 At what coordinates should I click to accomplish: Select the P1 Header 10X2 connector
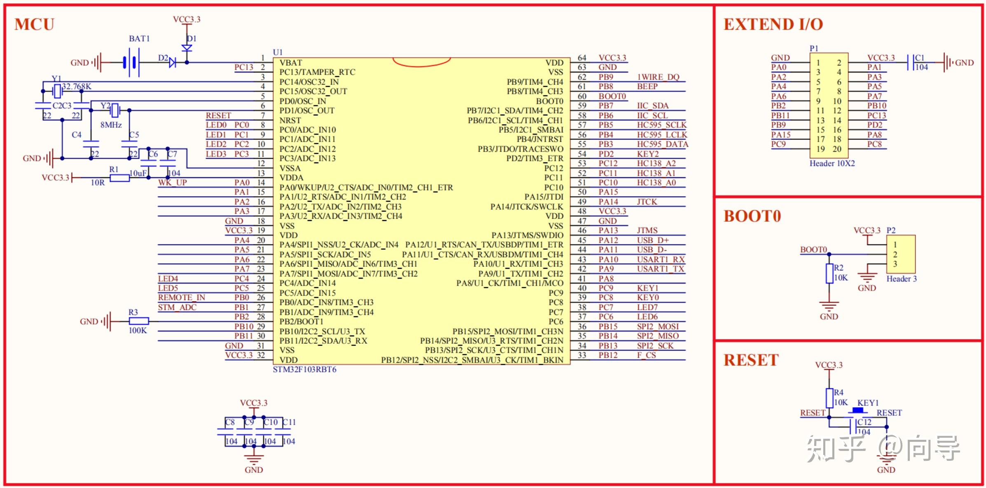[x=829, y=106]
